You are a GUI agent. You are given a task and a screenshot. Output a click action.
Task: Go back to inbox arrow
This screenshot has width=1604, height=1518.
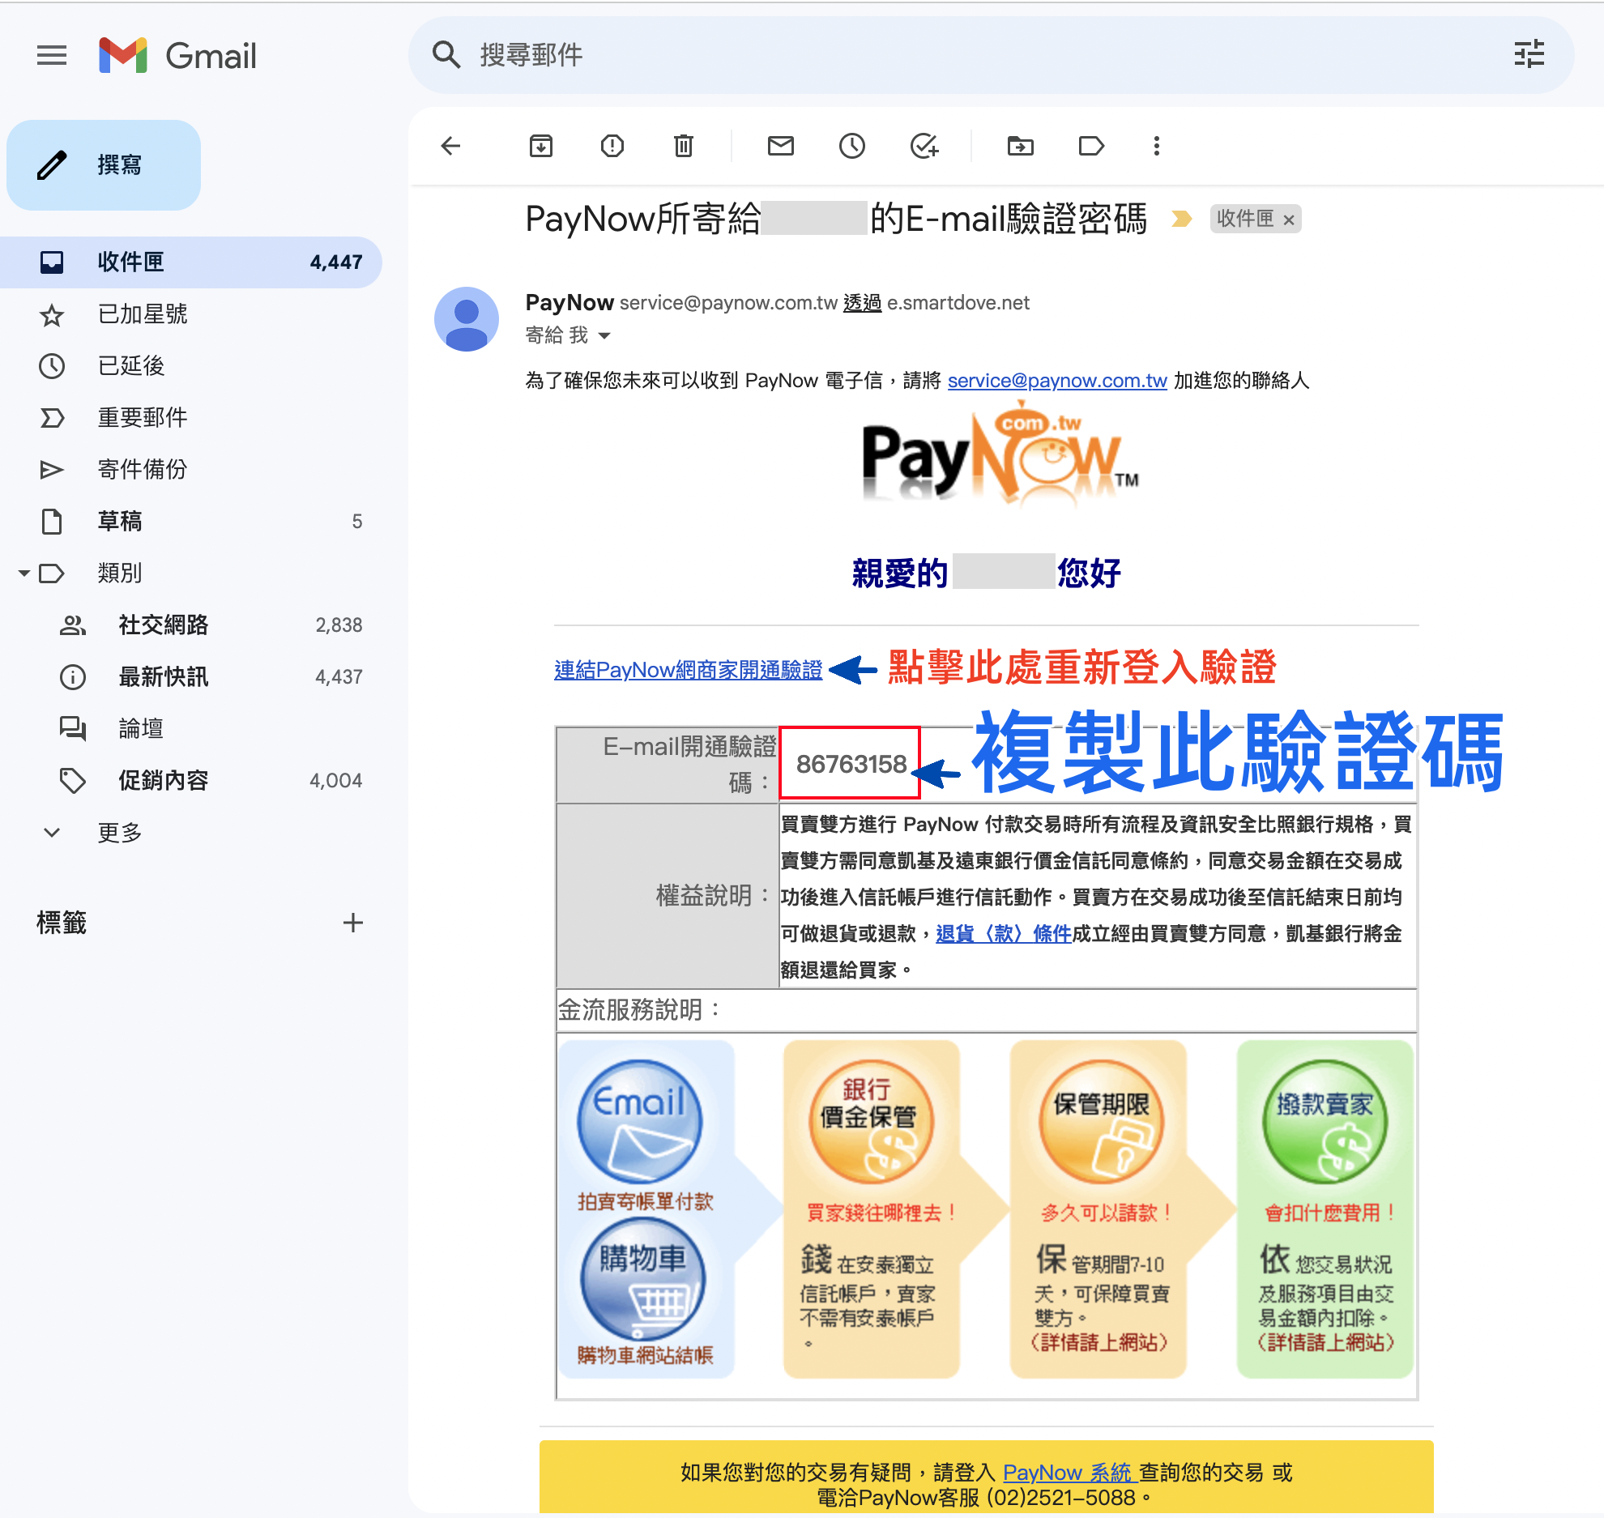(450, 146)
